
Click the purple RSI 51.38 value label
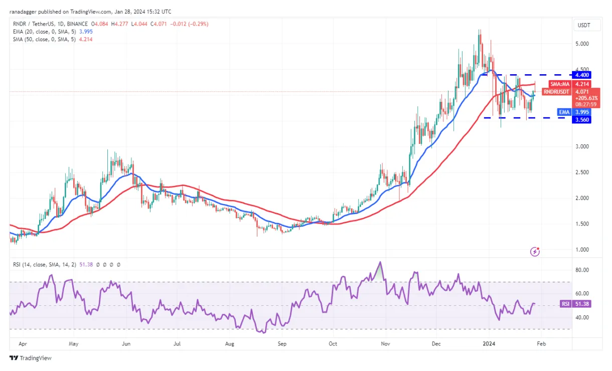coord(582,303)
